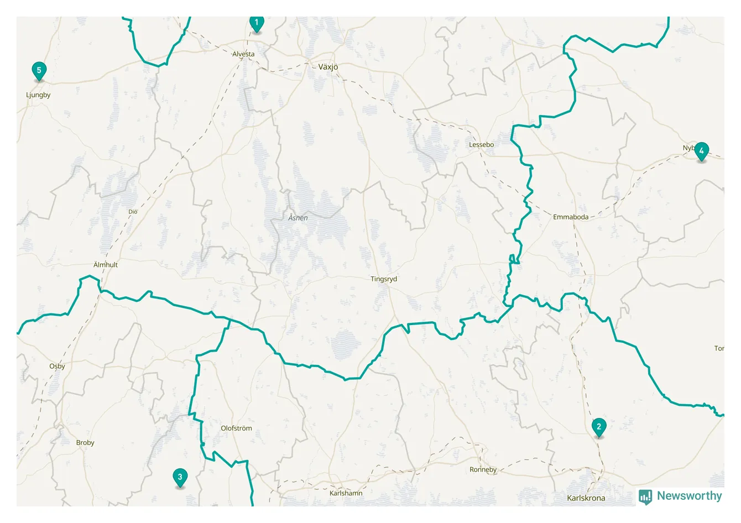Click the Olofström town label

[x=236, y=428]
